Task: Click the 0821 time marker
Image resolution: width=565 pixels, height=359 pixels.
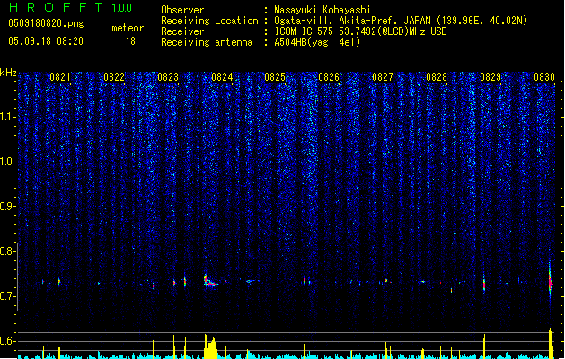Action: click(x=60, y=77)
